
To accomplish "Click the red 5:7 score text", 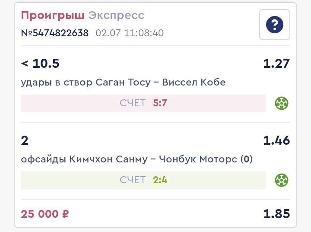I will [x=160, y=103].
